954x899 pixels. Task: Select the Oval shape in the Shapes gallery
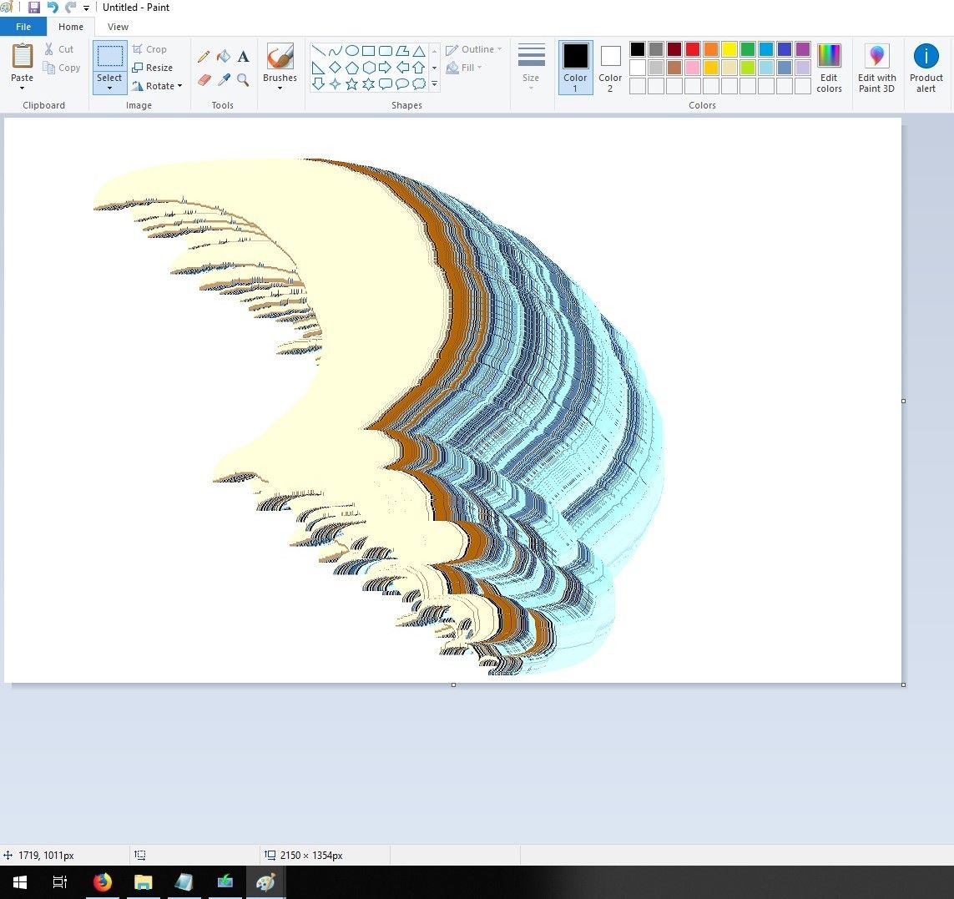(352, 50)
